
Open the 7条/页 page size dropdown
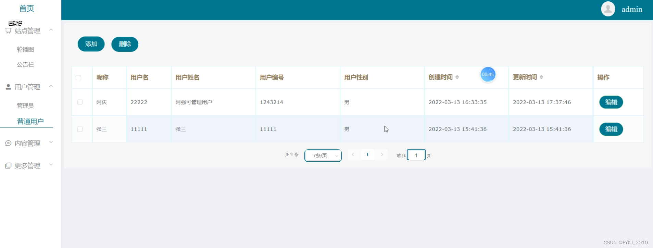click(x=323, y=156)
